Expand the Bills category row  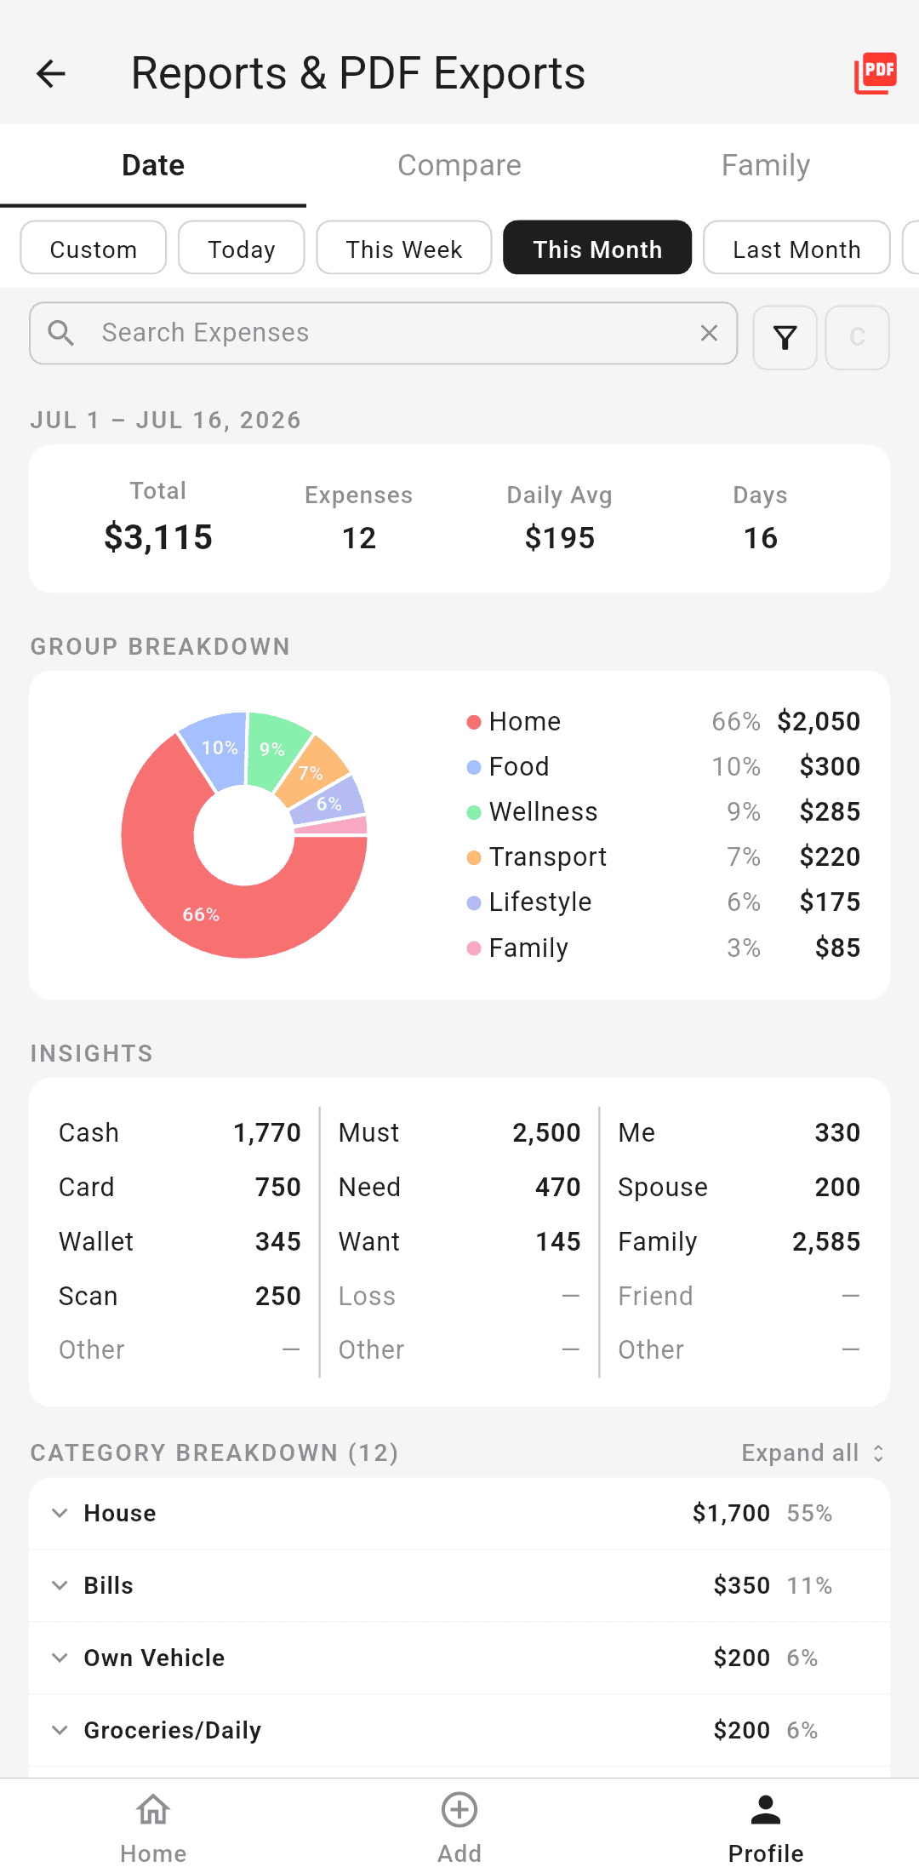pos(459,1585)
